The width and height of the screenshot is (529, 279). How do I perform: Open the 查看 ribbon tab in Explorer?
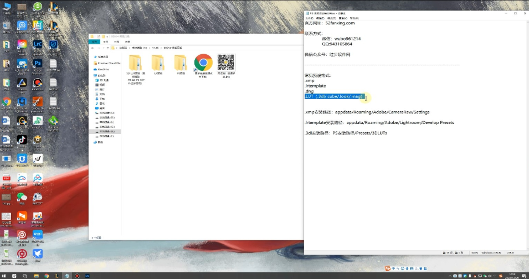tap(127, 42)
